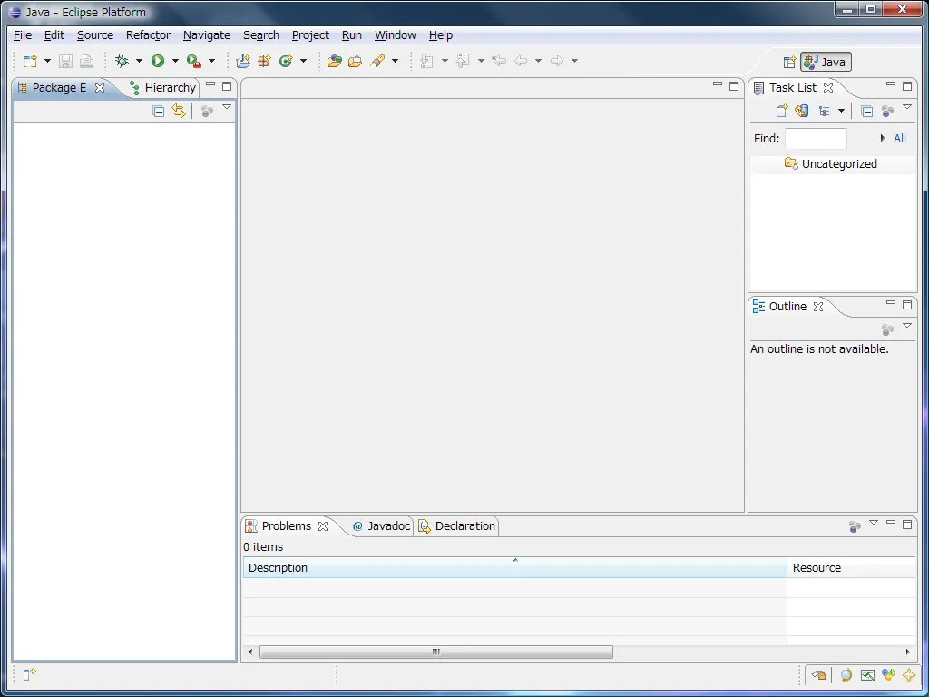Image resolution: width=929 pixels, height=697 pixels.
Task: Close the Package Explorer tab
Action: (x=100, y=88)
